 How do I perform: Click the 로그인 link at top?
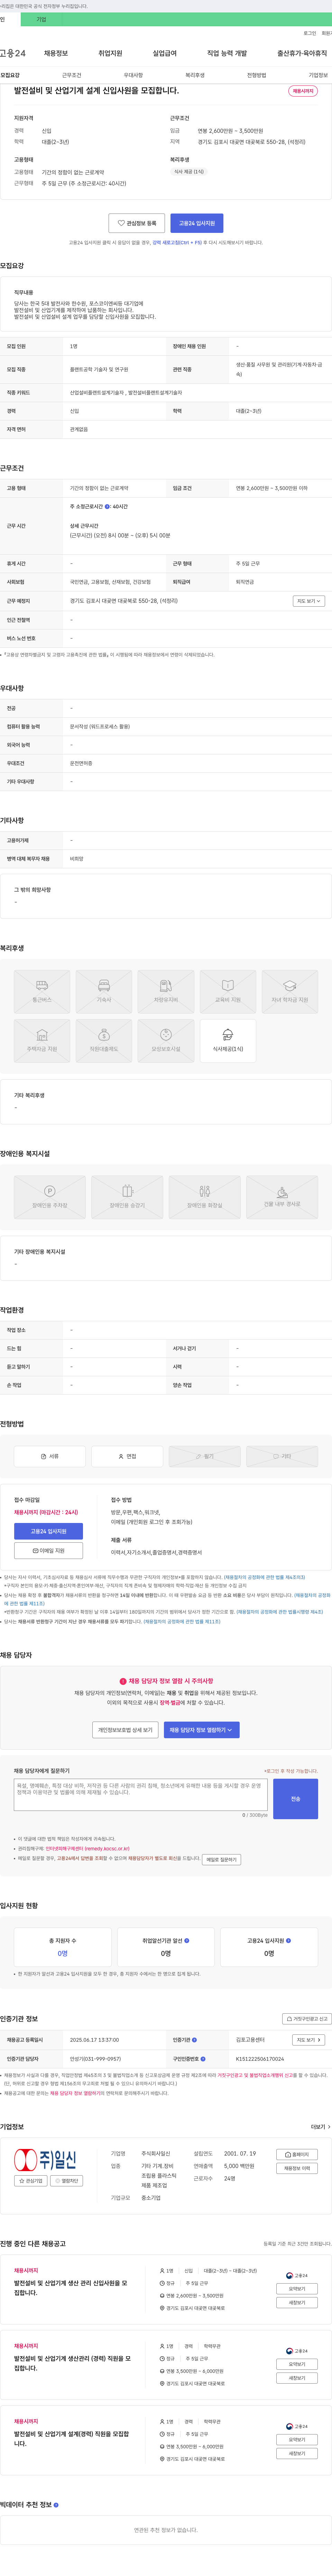310,33
